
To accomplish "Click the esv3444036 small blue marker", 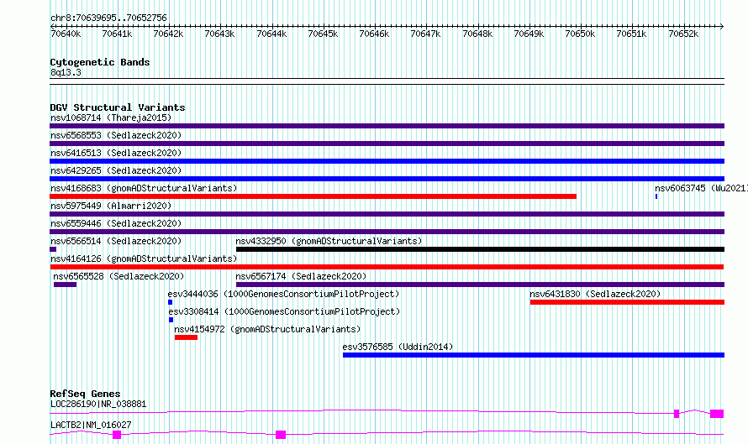I will point(171,302).
